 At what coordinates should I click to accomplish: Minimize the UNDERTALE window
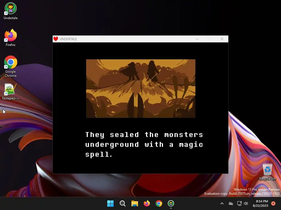click(197, 39)
